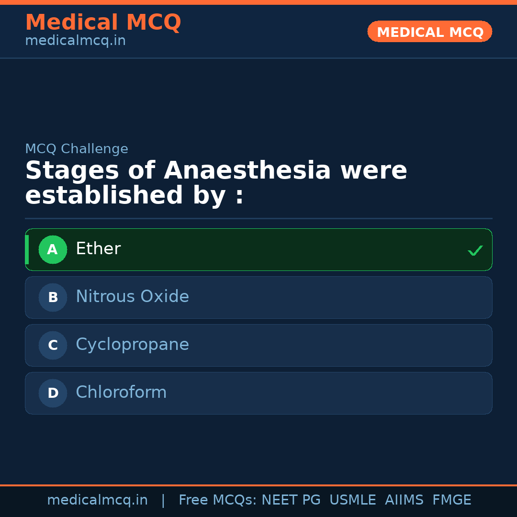
Task: Click the circular A badge next to Ether
Action: (53, 249)
